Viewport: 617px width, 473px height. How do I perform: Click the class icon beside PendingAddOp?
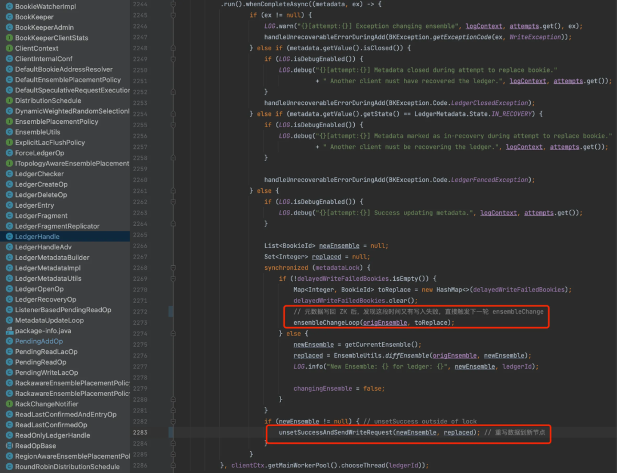click(x=10, y=341)
